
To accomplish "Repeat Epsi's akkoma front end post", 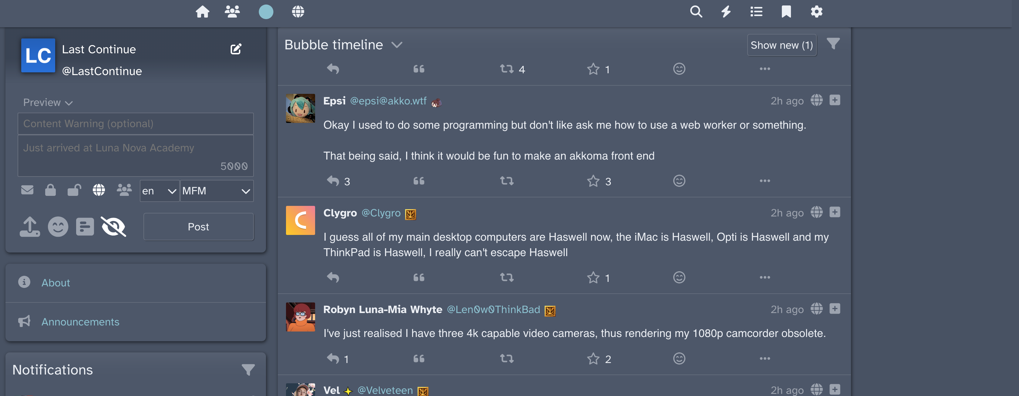I will [x=507, y=181].
